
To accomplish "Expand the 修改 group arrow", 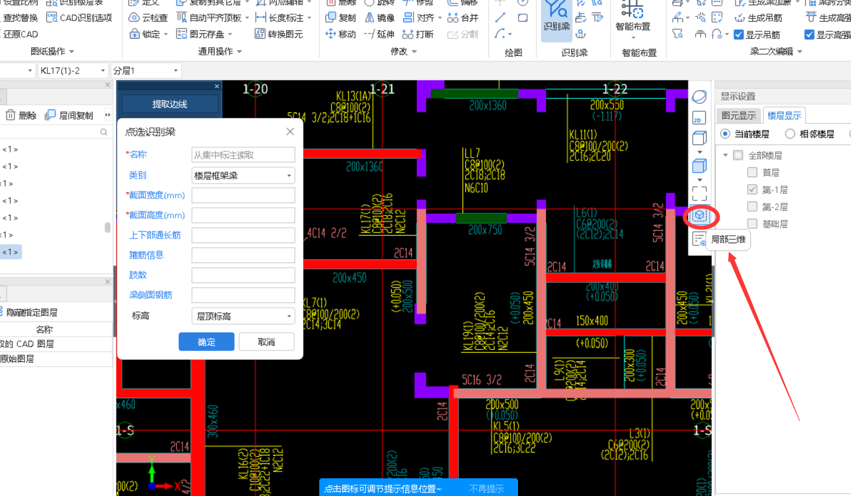I will (x=414, y=52).
